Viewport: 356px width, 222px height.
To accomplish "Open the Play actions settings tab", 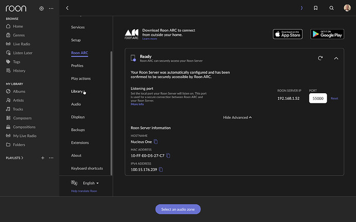I will point(81,78).
